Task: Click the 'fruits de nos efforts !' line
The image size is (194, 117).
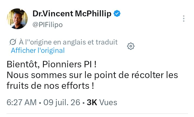Action: click(x=50, y=86)
